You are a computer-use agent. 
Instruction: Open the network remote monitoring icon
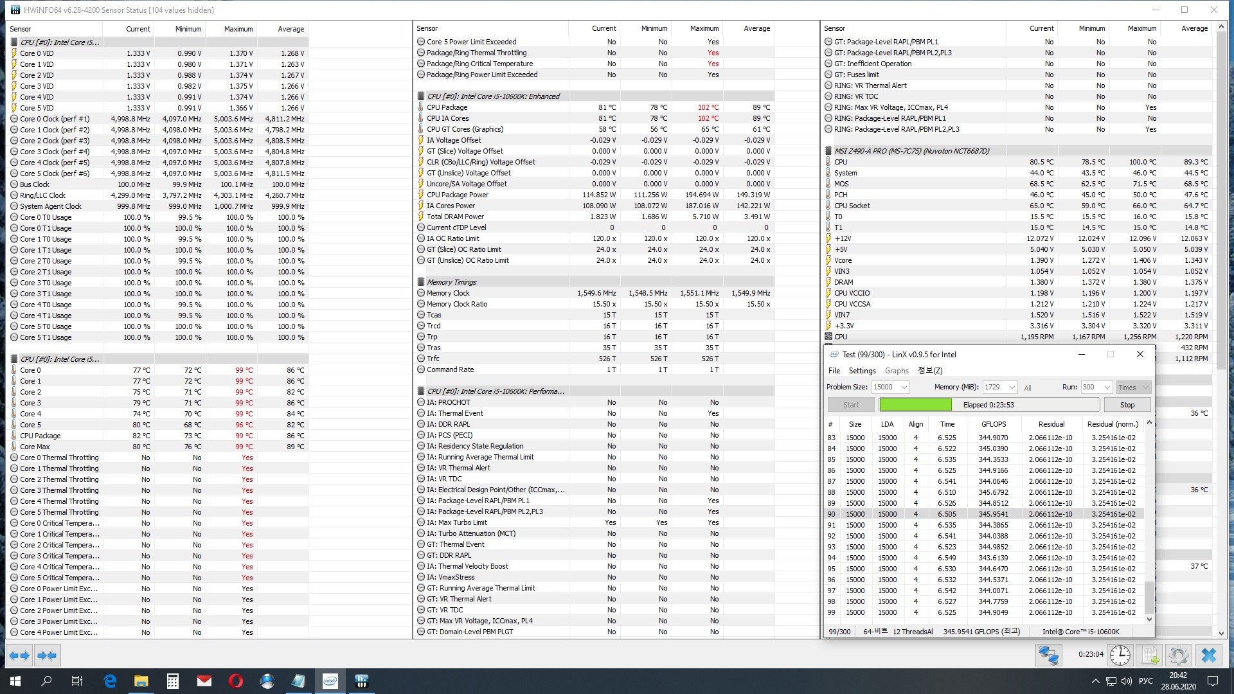[1048, 655]
